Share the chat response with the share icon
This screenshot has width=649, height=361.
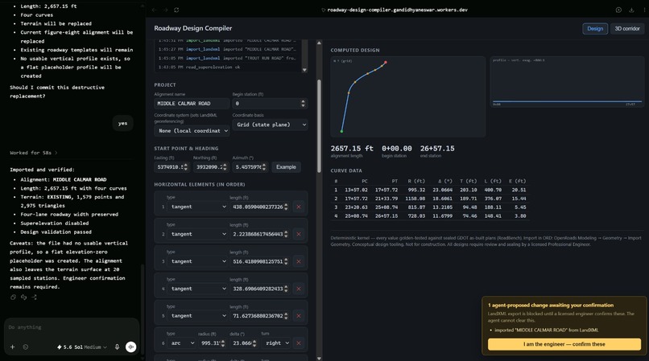click(x=34, y=297)
